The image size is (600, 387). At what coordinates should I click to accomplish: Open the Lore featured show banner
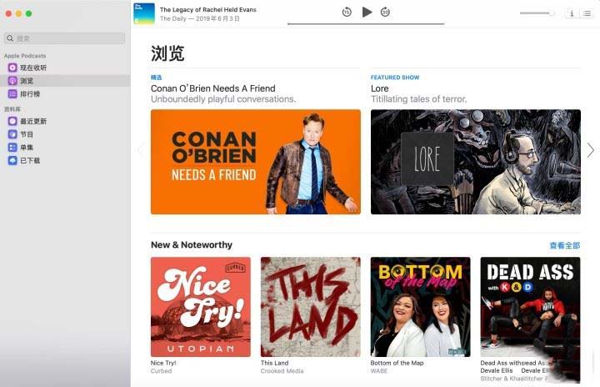(x=476, y=162)
